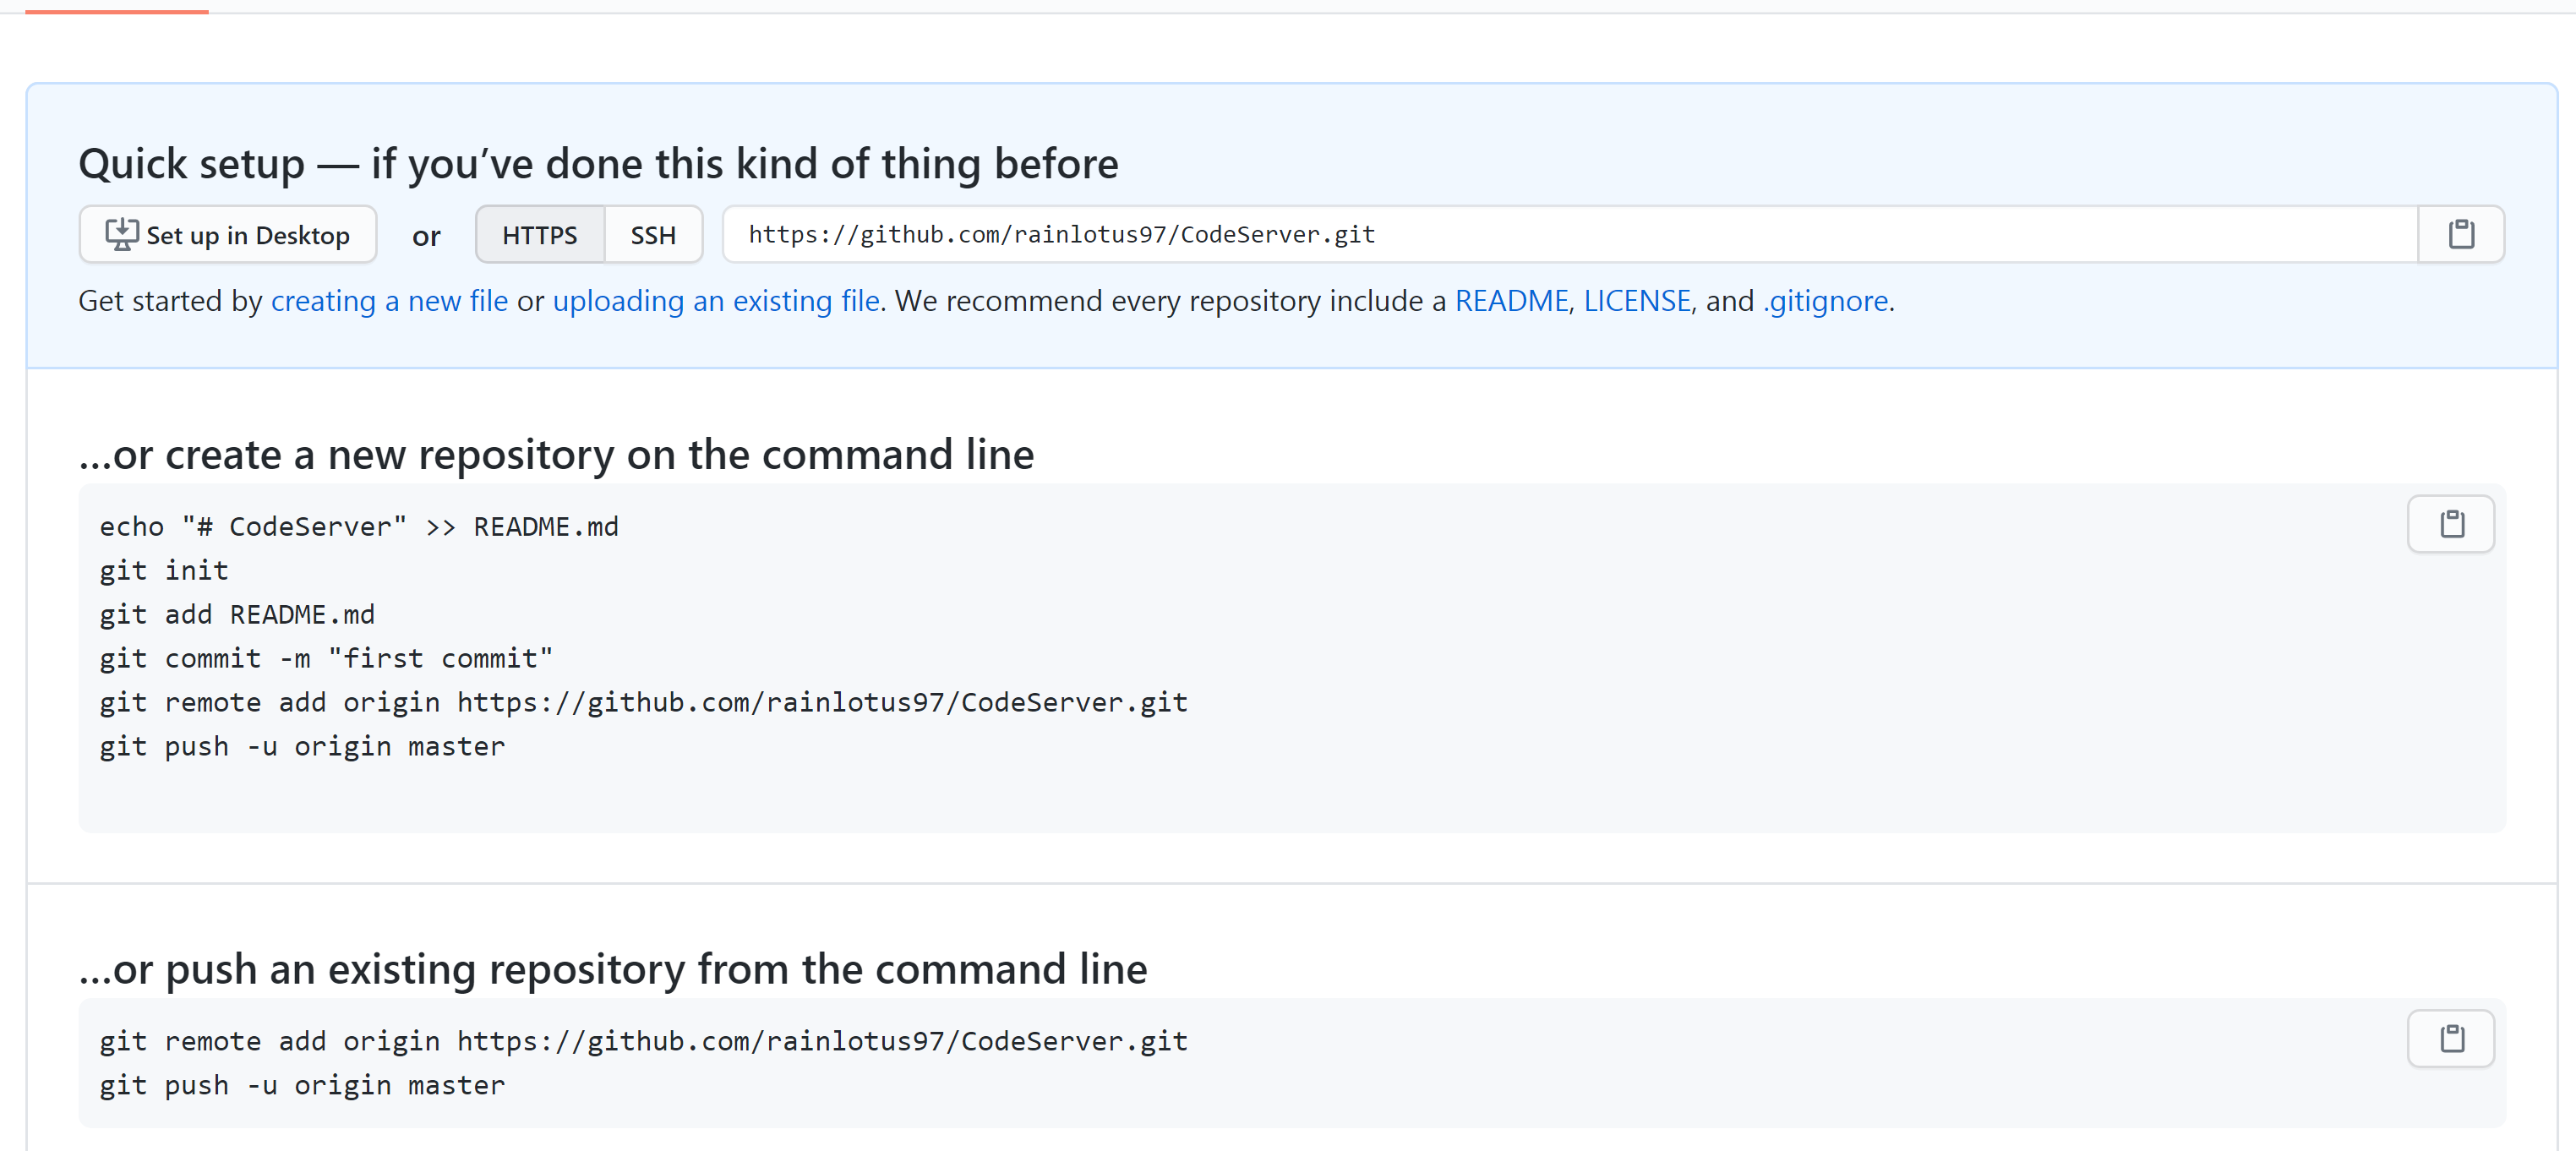Click git remote add origin in push-existing block
2576x1151 pixels.
643,1042
